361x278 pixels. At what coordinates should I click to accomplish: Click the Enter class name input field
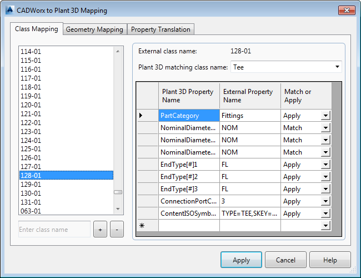54,230
